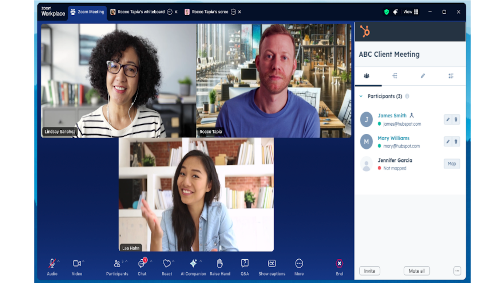Viewport: 503px width, 283px height.
Task: Close Rocco Tapia's whiteboard tab
Action: pos(176,12)
